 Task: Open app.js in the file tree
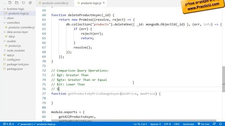(11, 55)
